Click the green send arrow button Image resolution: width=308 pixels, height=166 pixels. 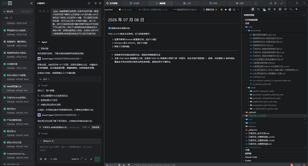97,159
